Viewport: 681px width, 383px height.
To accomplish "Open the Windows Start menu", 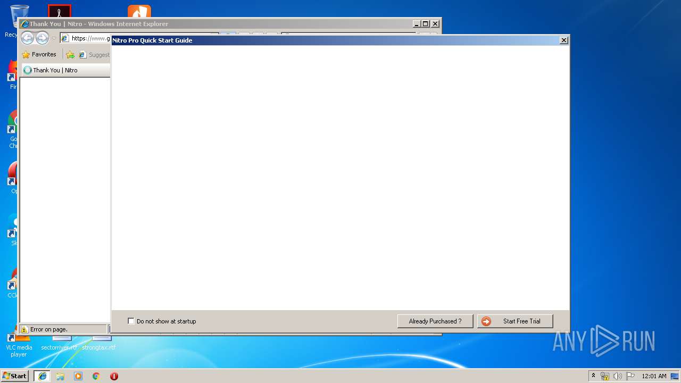I will pos(14,376).
